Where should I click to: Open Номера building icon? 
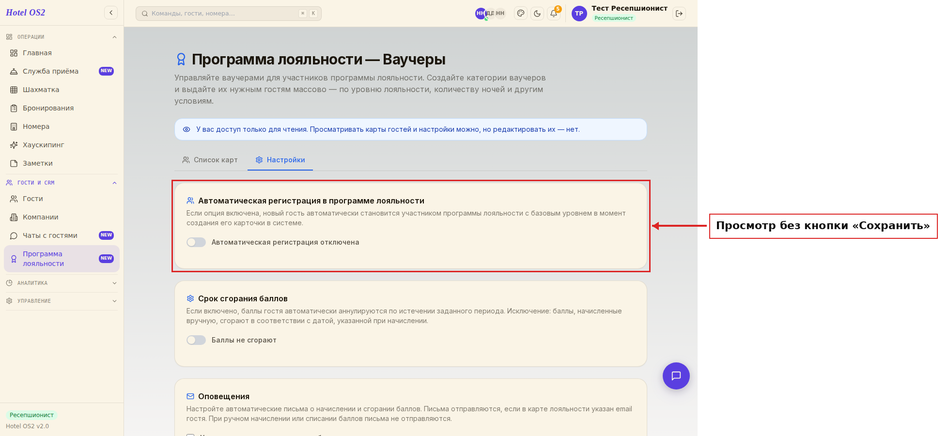tap(14, 126)
